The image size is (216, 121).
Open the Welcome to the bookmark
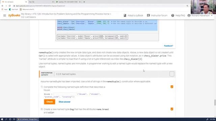(27, 9)
